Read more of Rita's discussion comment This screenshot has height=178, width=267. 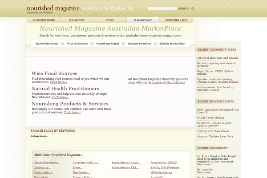(x=205, y=164)
